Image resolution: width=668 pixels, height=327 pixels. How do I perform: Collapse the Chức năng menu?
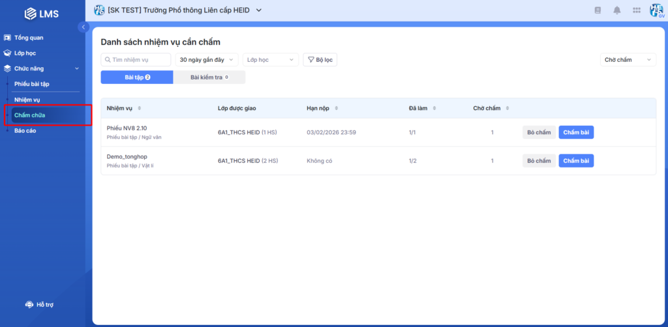coord(77,68)
